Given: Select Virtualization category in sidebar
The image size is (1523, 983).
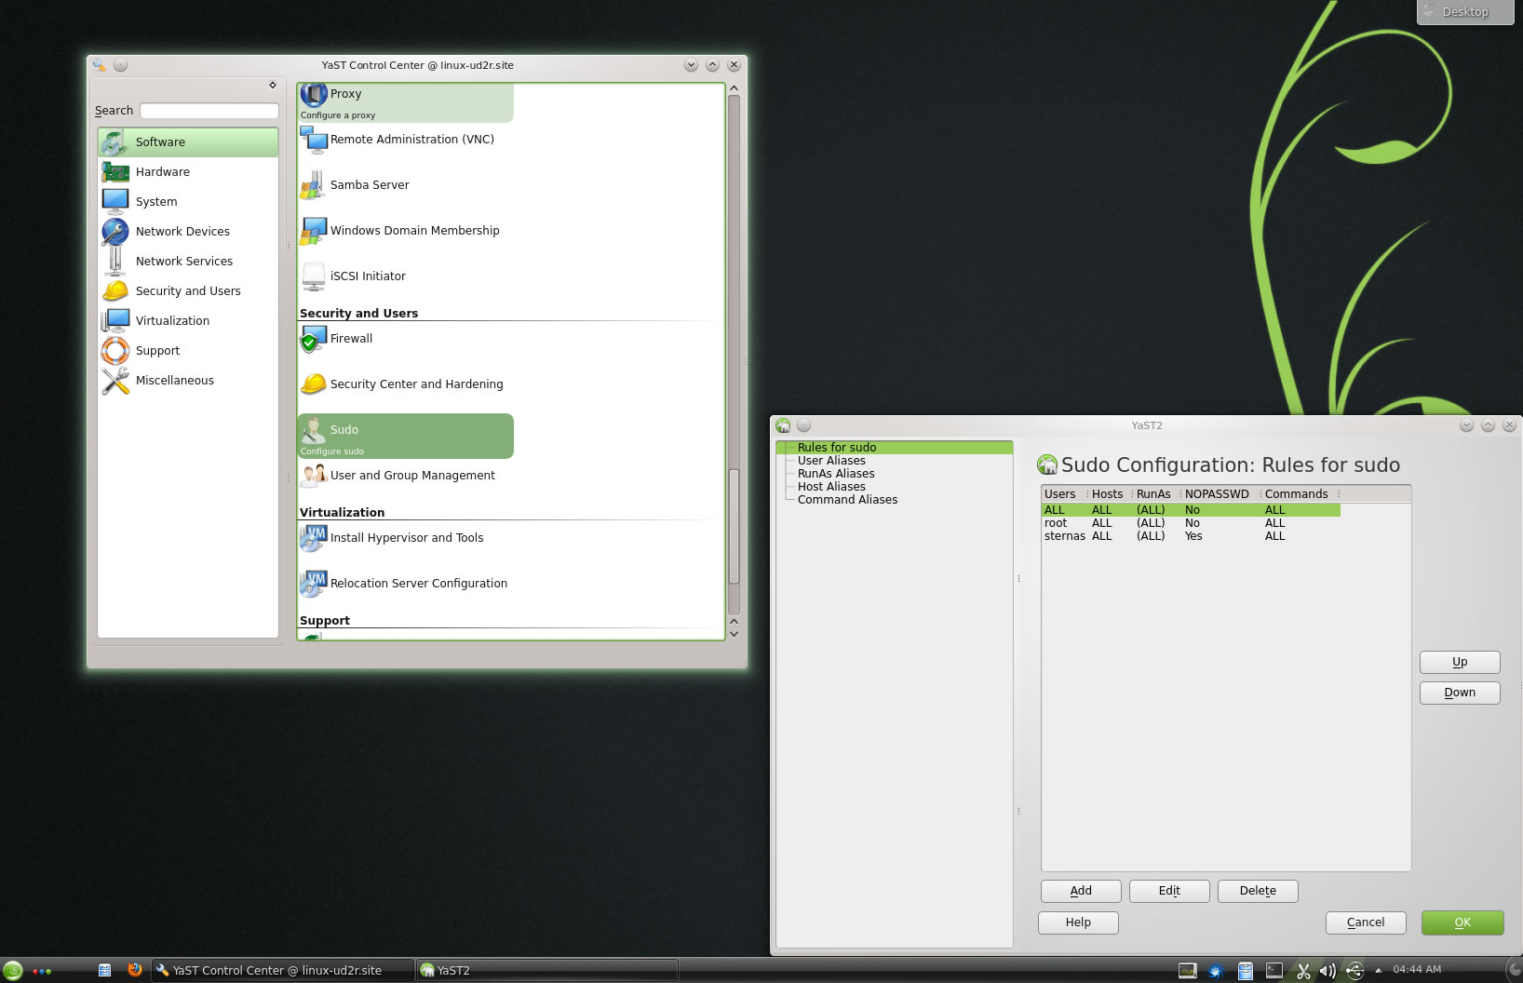Looking at the screenshot, I should tap(188, 321).
